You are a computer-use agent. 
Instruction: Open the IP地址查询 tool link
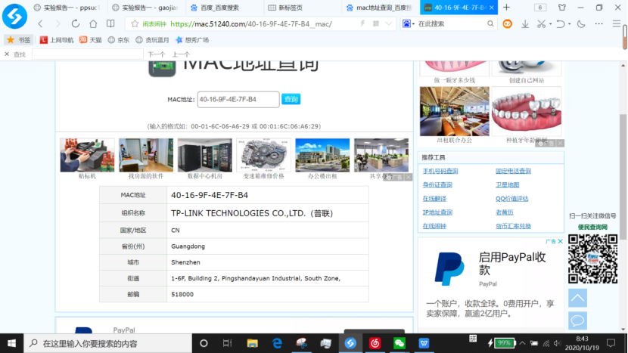pyautogui.click(x=437, y=212)
